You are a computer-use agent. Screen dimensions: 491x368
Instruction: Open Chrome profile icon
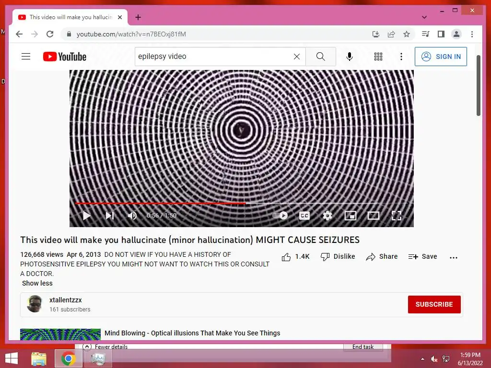pos(456,34)
